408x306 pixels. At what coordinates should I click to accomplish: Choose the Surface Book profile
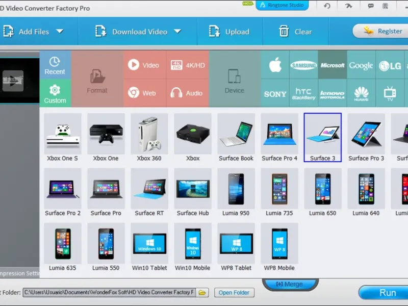click(236, 137)
